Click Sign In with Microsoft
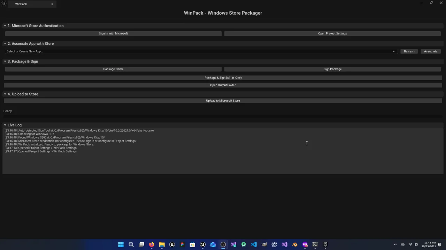This screenshot has height=250, width=446. (113, 34)
